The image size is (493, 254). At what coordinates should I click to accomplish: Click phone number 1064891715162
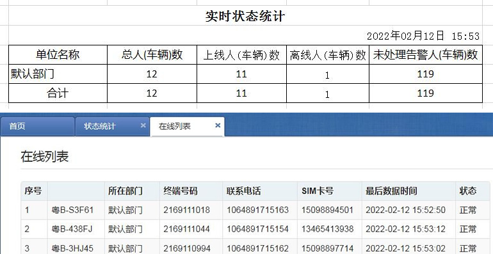pyautogui.click(x=258, y=248)
